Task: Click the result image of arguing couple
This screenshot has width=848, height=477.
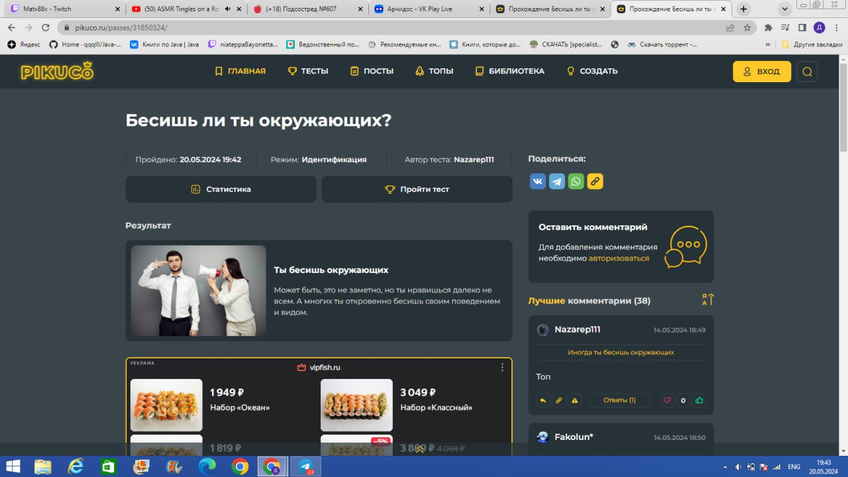Action: click(x=198, y=291)
